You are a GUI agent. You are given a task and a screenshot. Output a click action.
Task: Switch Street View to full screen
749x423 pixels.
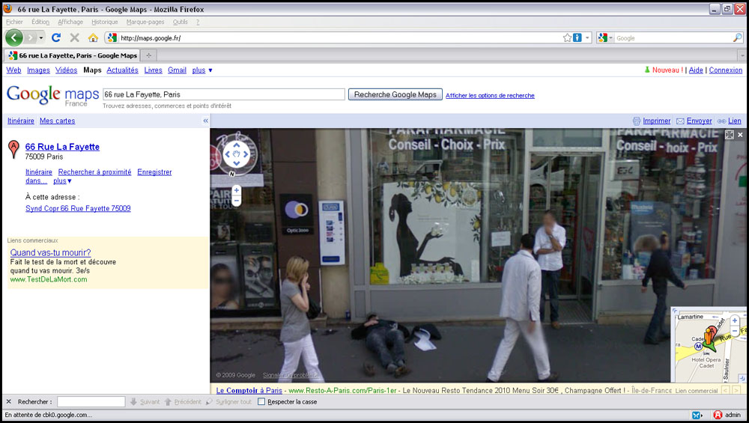730,135
